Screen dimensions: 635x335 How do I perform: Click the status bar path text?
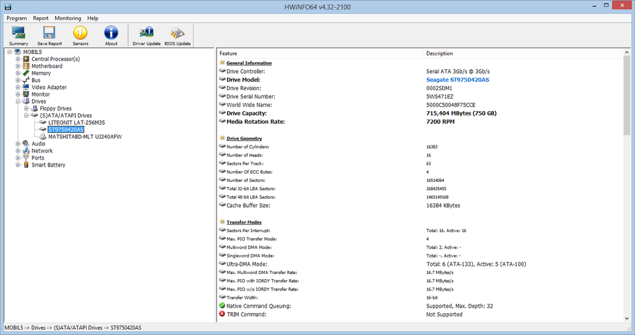click(x=73, y=328)
